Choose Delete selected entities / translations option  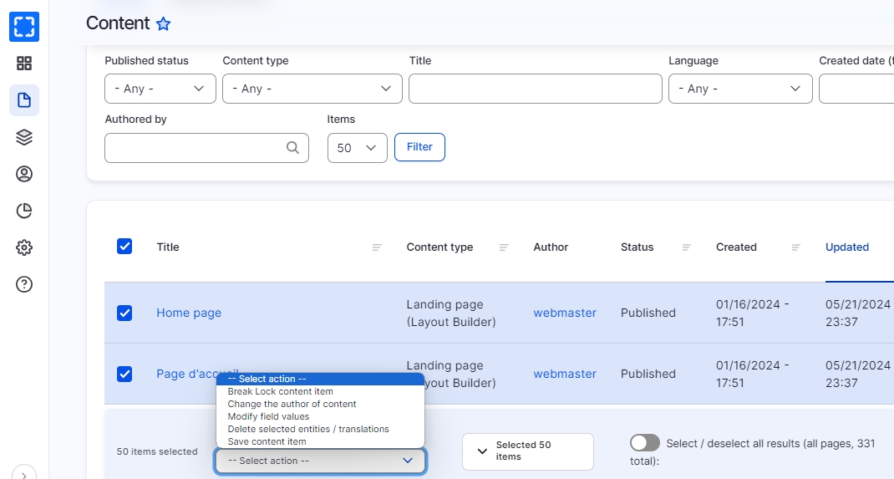click(x=308, y=429)
